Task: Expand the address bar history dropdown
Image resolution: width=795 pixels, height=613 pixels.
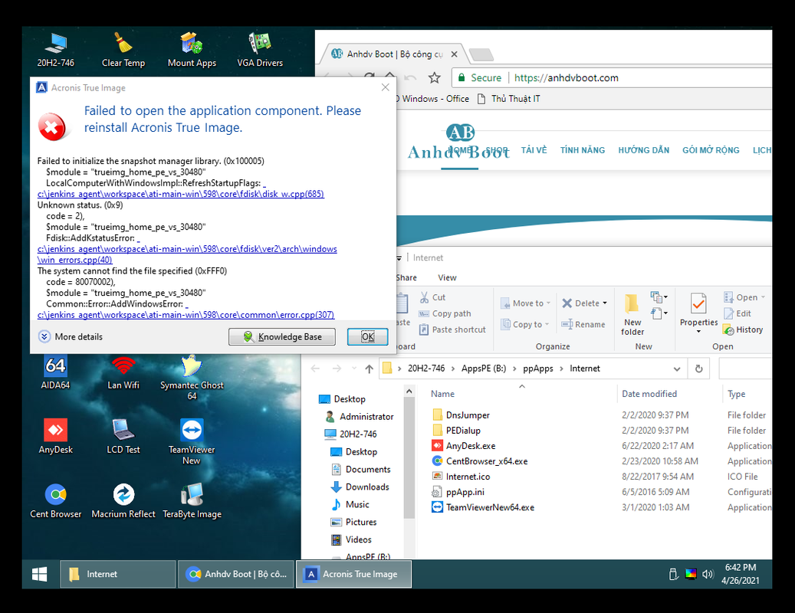Action: pyautogui.click(x=677, y=369)
